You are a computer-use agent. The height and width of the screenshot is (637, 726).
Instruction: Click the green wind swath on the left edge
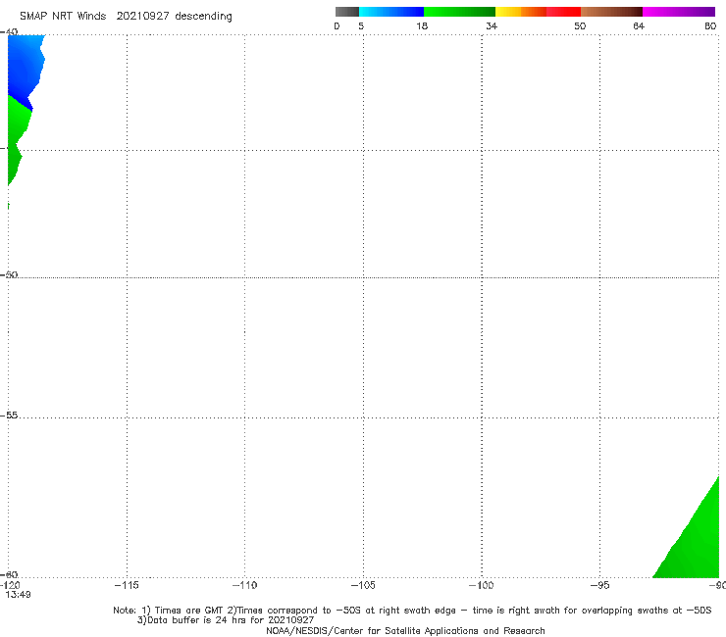[17, 139]
